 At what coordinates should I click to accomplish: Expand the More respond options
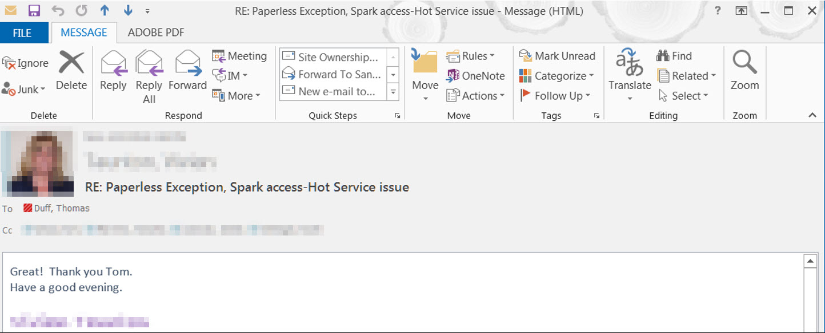pos(237,95)
